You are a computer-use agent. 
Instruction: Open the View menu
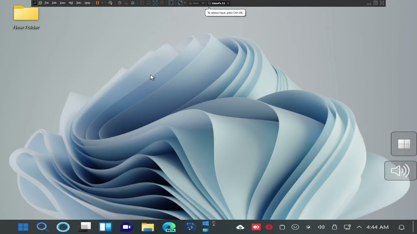(x=63, y=3)
